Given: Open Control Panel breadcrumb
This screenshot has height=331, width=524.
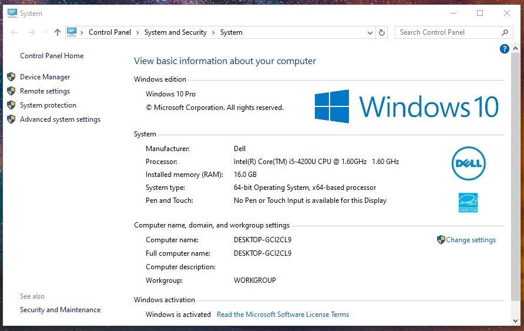Looking at the screenshot, I should [x=110, y=32].
